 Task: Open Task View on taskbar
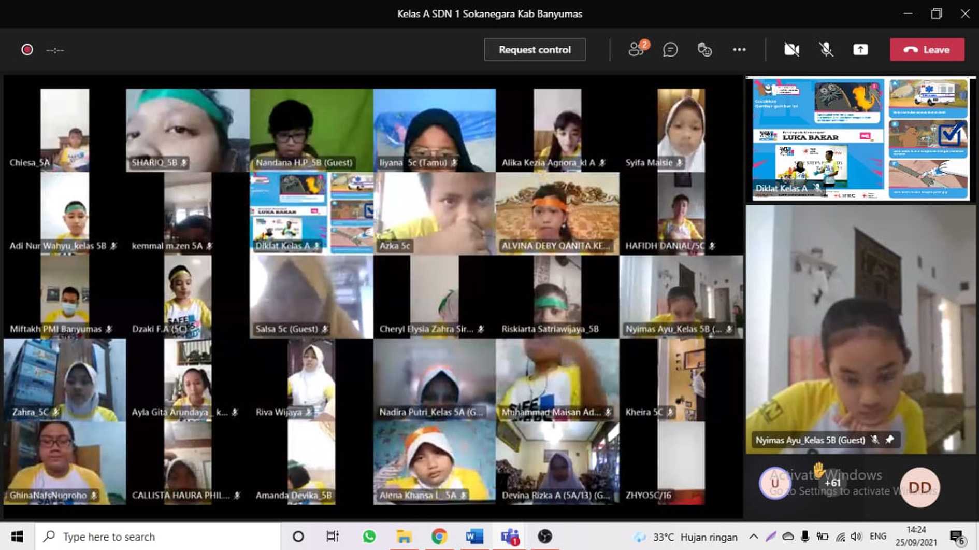(x=333, y=537)
